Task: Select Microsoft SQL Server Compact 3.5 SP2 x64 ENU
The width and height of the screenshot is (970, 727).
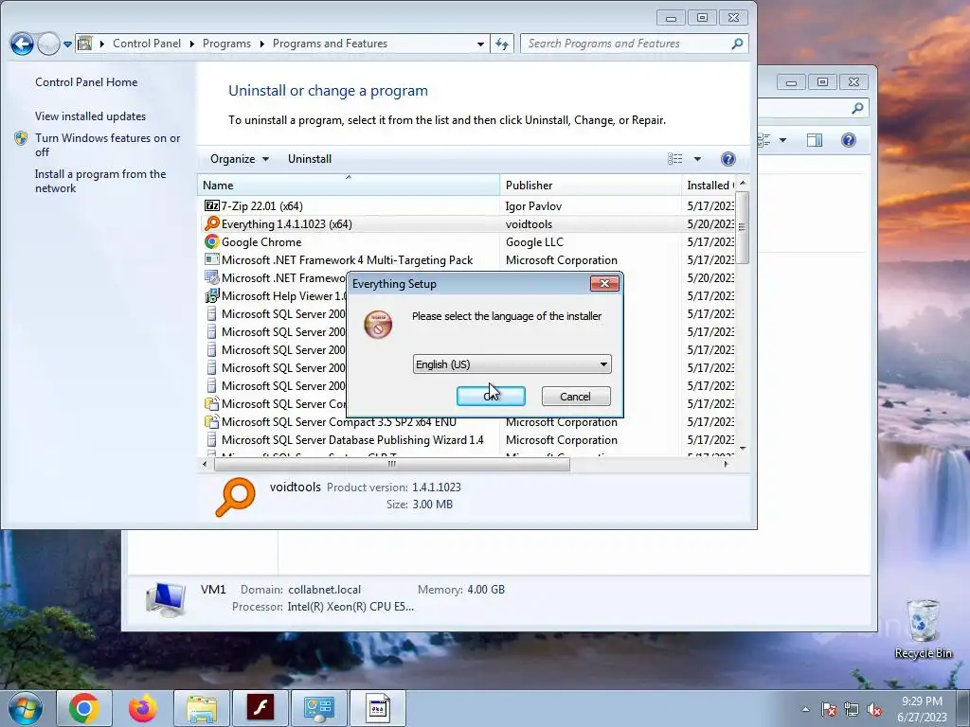Action: coord(338,422)
